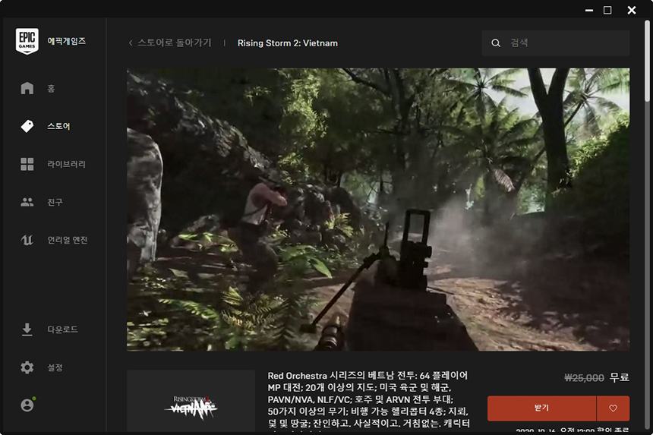Click the gameplay trailer video

tap(378, 210)
